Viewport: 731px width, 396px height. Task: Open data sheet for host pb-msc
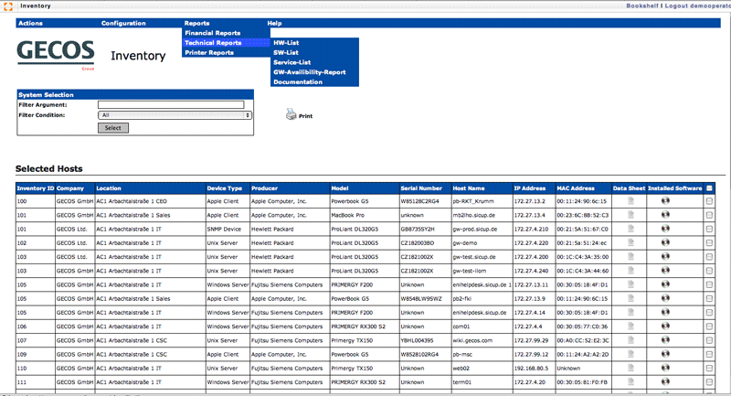pyautogui.click(x=630, y=354)
